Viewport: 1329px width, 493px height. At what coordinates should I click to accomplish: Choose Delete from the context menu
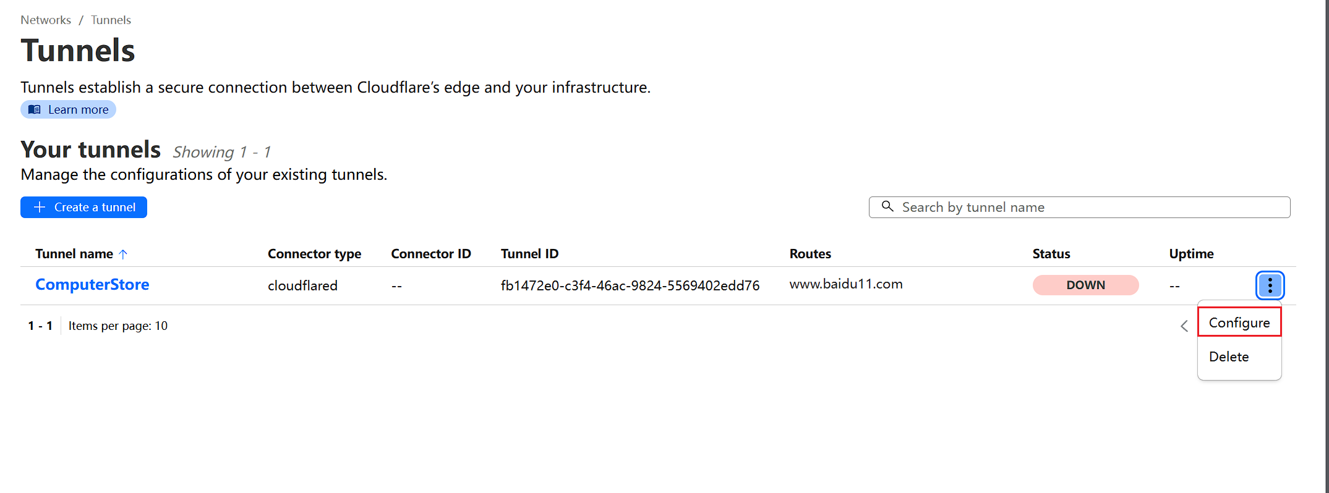pos(1229,356)
